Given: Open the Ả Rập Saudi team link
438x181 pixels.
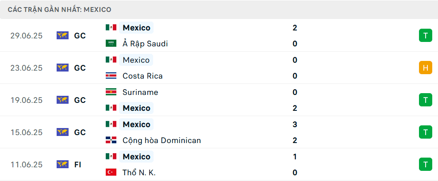Looking at the screenshot, I should point(145,44).
